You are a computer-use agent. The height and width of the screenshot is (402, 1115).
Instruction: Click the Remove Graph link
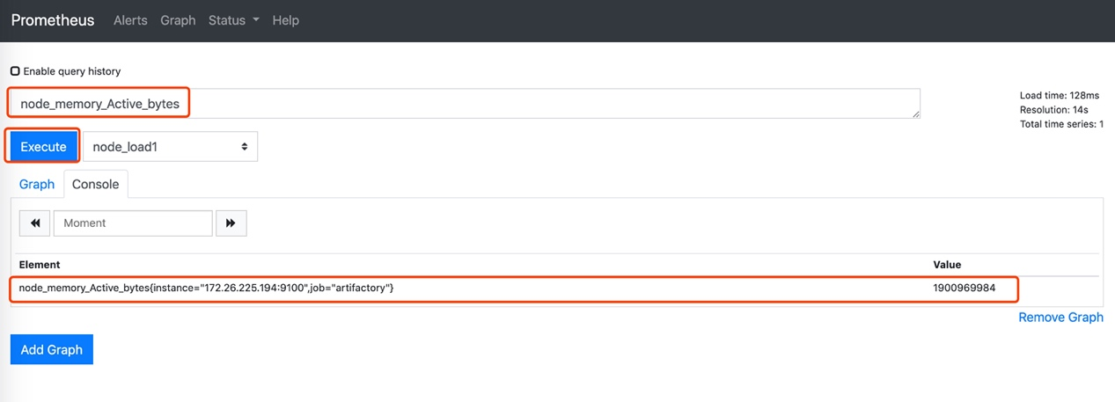1060,317
